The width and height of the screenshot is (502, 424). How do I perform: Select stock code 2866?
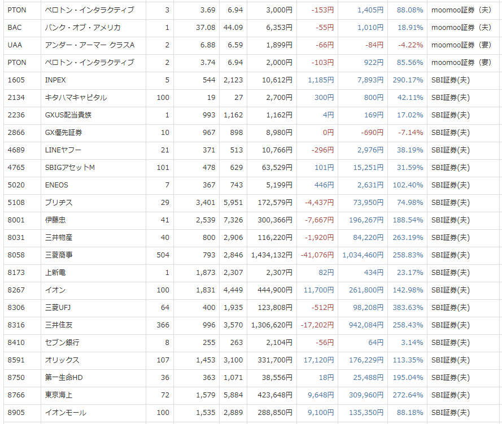pos(16,133)
